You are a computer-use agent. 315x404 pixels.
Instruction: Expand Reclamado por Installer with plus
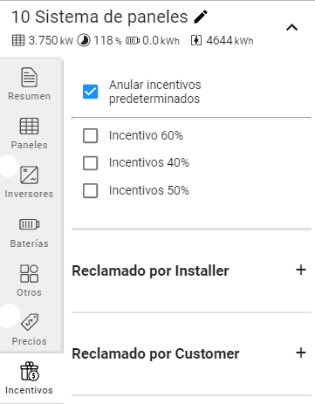301,270
